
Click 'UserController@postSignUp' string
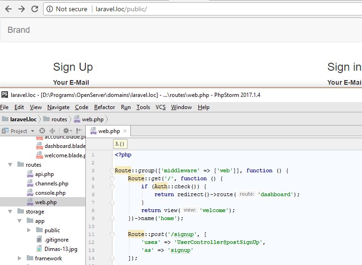click(219, 242)
